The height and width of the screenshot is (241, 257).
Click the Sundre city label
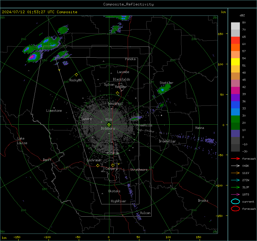pos(87,119)
